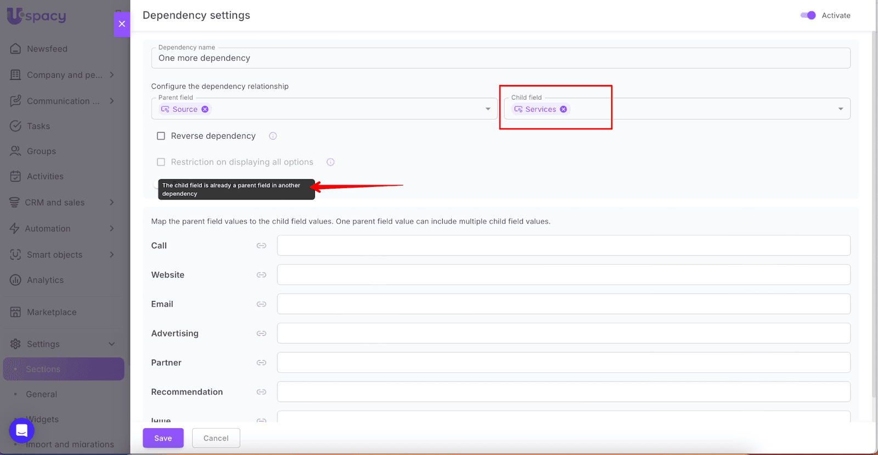Open the chat support bubble icon

21,430
